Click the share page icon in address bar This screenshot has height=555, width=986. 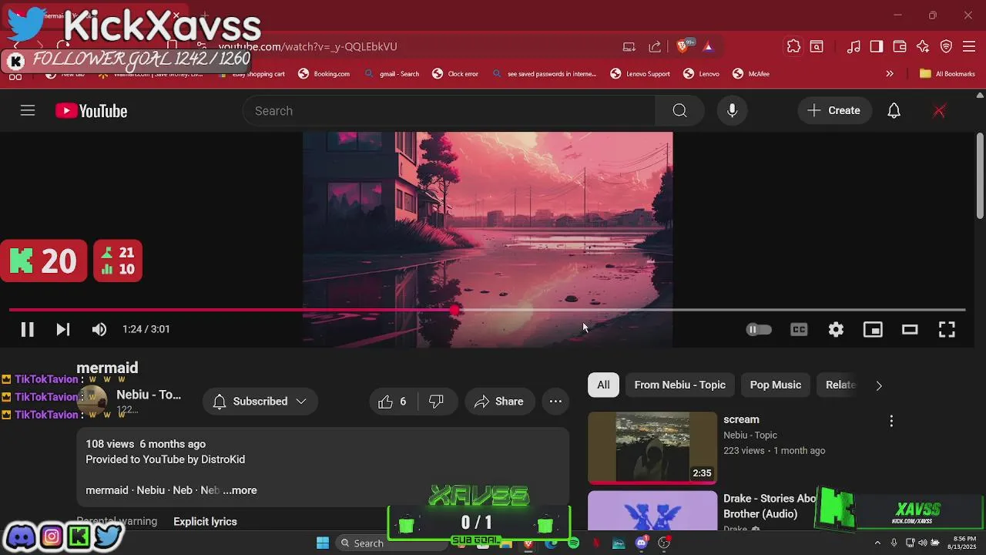tap(655, 47)
